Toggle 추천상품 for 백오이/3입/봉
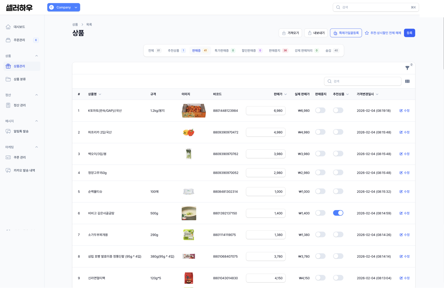Image resolution: width=444 pixels, height=288 pixels. pos(338,154)
